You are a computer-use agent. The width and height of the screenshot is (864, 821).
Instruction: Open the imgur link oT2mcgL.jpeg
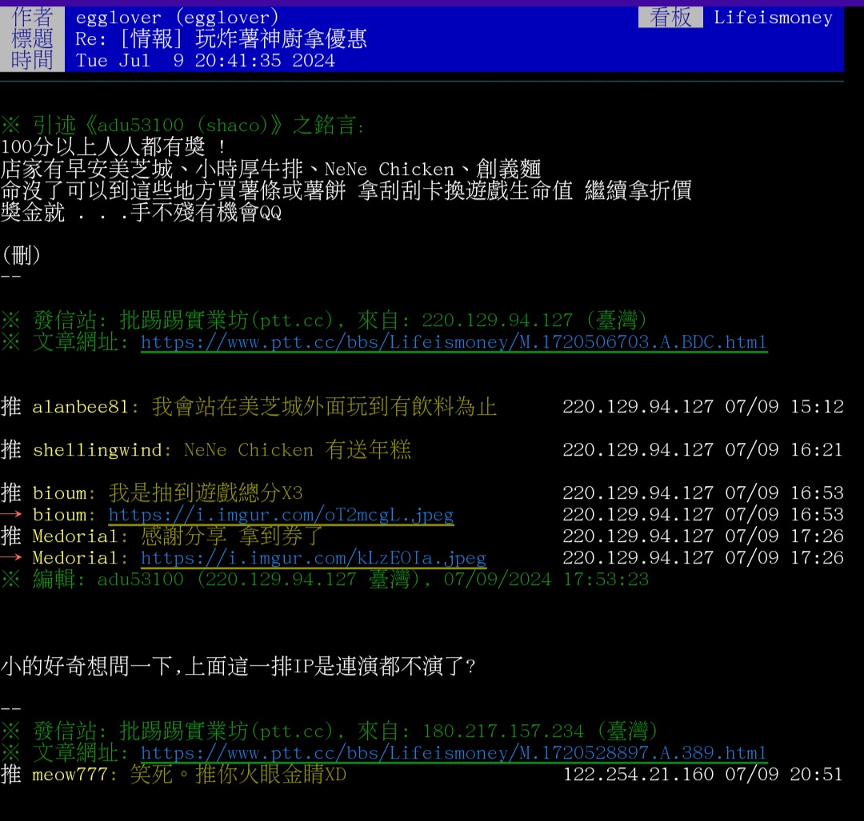[281, 515]
